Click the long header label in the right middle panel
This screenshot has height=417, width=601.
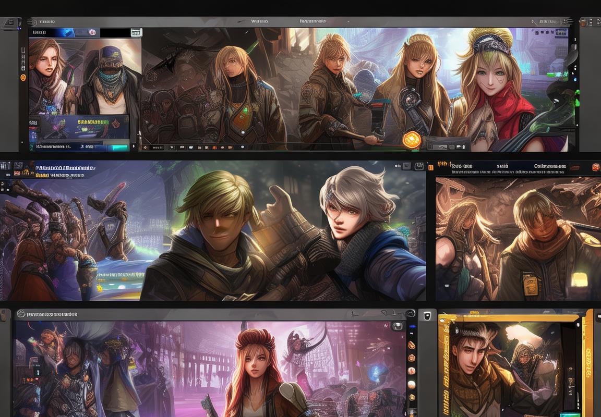pyautogui.click(x=550, y=166)
